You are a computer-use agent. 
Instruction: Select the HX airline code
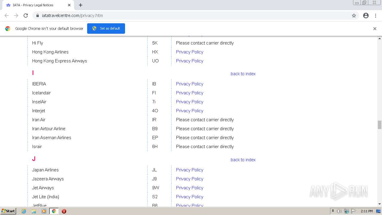(155, 52)
